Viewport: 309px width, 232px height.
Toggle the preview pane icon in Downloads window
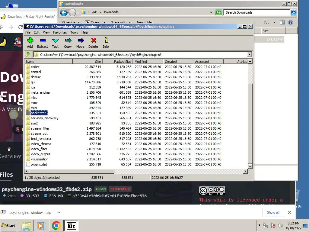click(x=282, y=22)
